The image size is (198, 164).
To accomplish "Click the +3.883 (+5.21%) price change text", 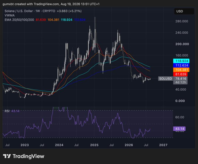I will pyautogui.click(x=69, y=11).
